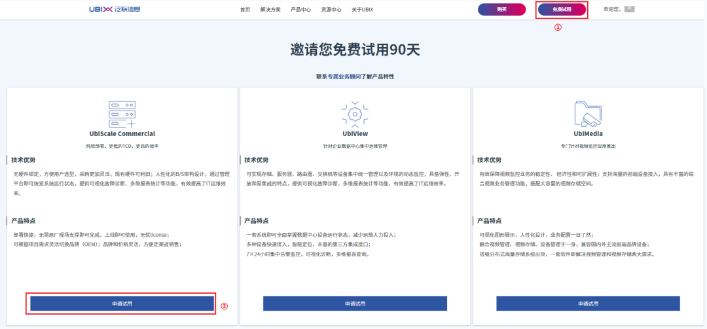Click the UBIX 泛联信息 logo
Image resolution: width=707 pixels, height=329 pixels.
coord(115,9)
